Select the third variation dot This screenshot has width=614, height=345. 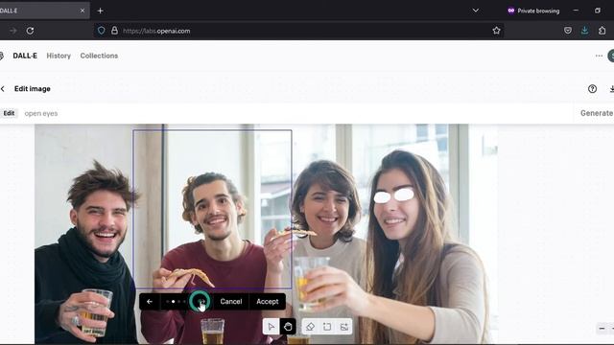pyautogui.click(x=179, y=302)
